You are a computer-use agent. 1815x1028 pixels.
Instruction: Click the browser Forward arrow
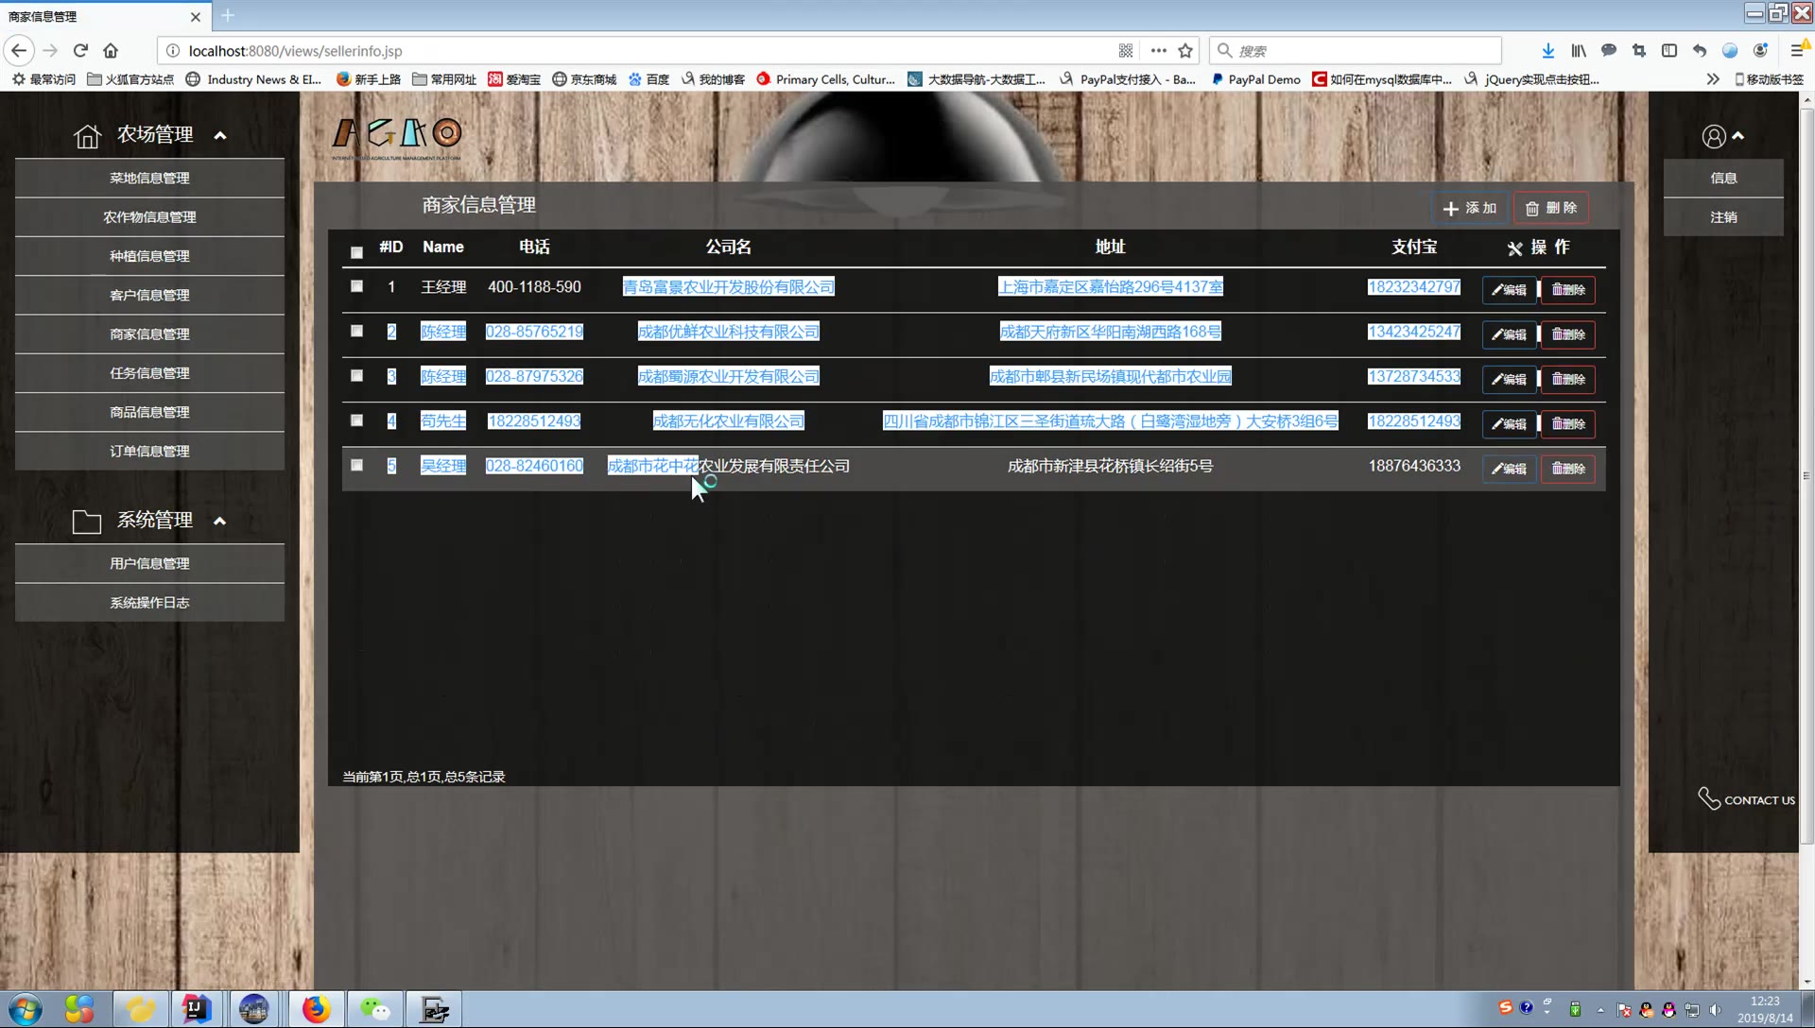[x=51, y=51]
